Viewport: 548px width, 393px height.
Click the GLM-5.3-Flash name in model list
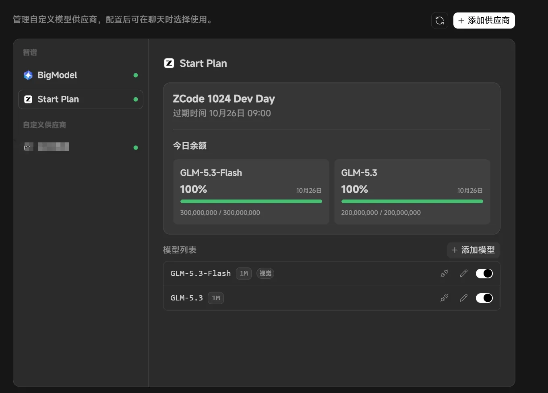pos(201,274)
